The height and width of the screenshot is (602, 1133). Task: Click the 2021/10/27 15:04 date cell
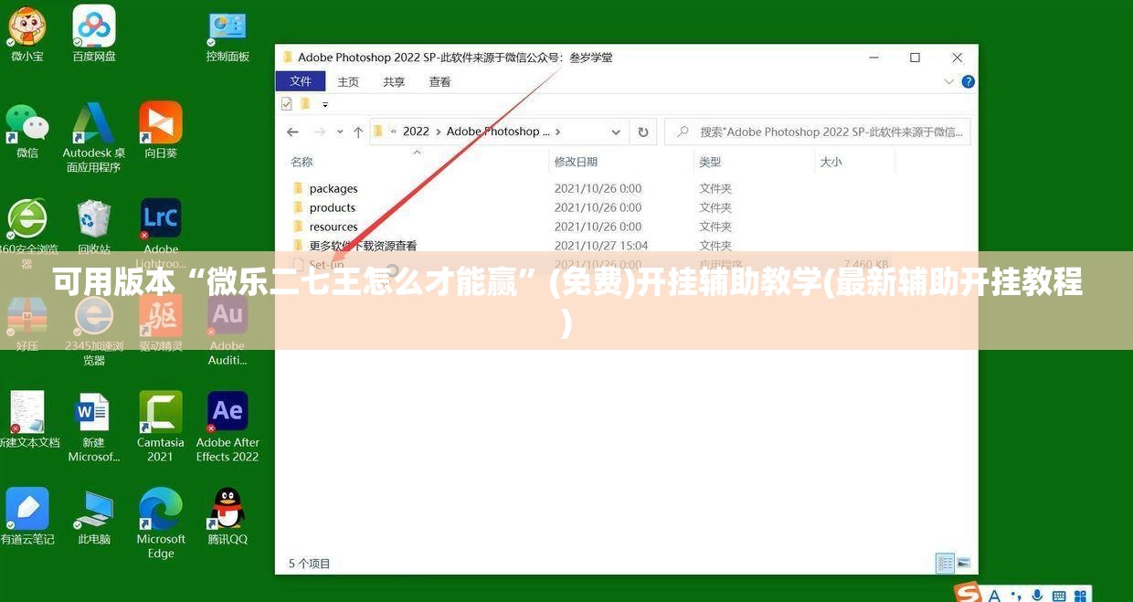pyautogui.click(x=601, y=246)
